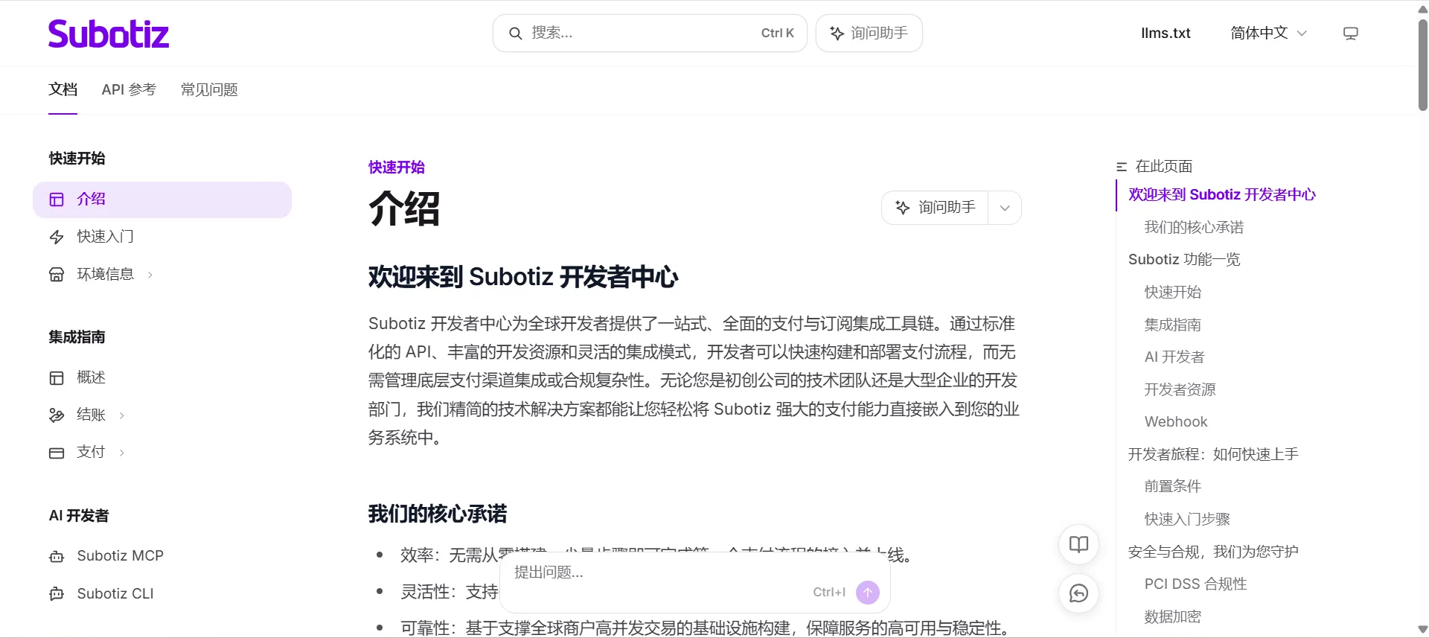
Task: Click the card icon beside 支付
Action: tap(57, 453)
